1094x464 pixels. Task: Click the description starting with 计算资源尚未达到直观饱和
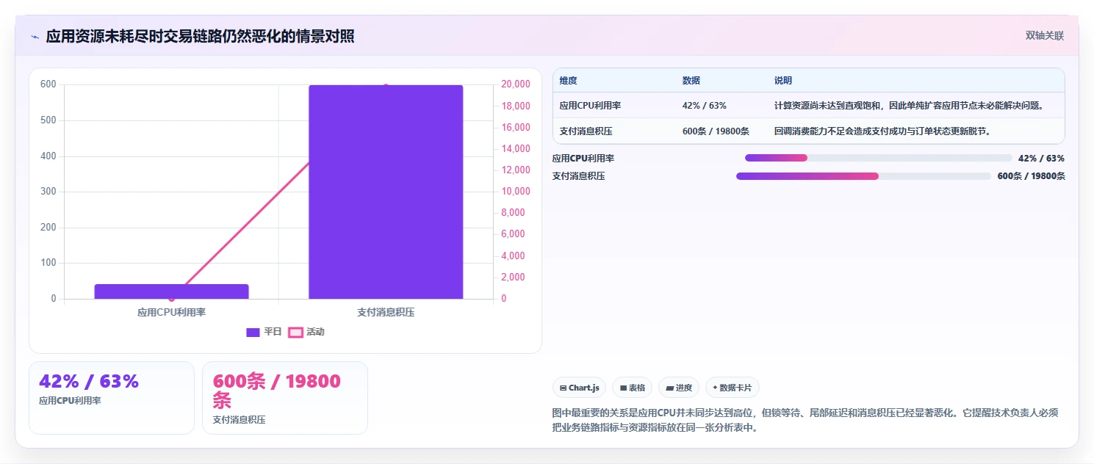pos(909,106)
